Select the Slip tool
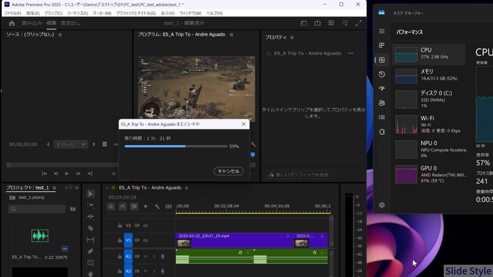The height and width of the screenshot is (277, 493). click(91, 240)
